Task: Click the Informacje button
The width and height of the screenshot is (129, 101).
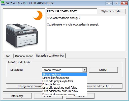Action: 17,96
